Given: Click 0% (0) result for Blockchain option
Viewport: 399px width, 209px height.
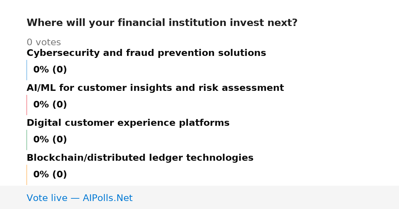Looking at the screenshot, I should [50, 175].
